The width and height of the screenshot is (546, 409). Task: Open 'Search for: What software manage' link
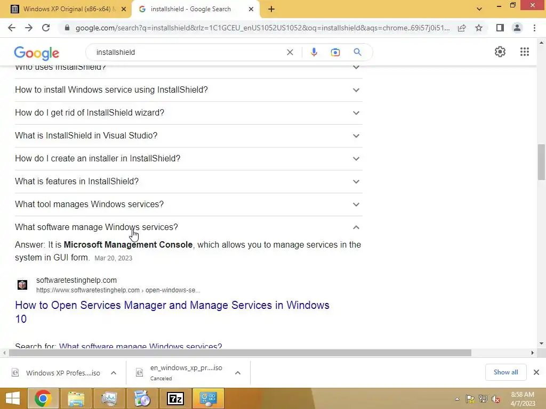[x=140, y=346]
